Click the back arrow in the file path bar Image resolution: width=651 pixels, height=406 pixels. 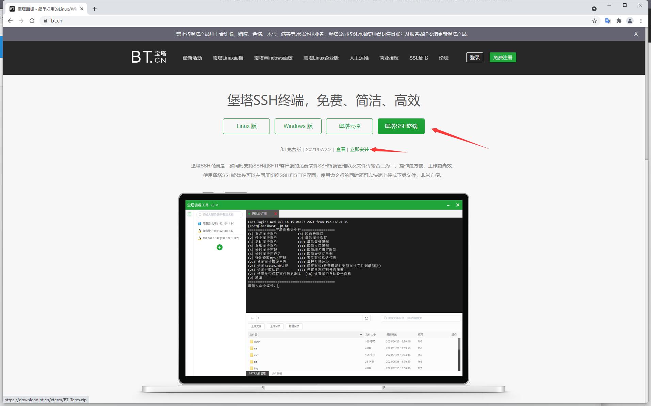[251, 318]
